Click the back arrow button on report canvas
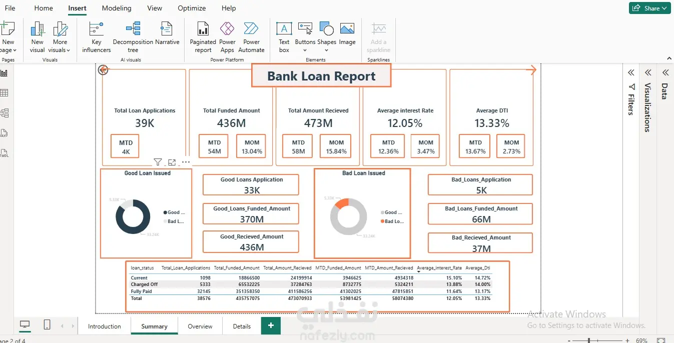Viewport: 674px width, 343px height. click(103, 70)
